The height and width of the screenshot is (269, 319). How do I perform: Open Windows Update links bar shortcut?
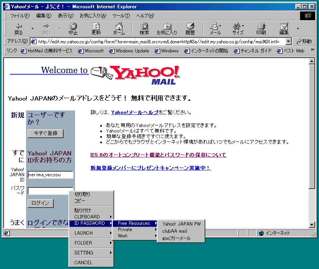point(129,51)
